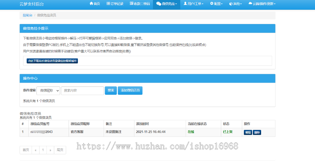Click 编辑 button for 官方客服 row
Image resolution: width=315 pixels, height=163 pixels.
(x=248, y=132)
